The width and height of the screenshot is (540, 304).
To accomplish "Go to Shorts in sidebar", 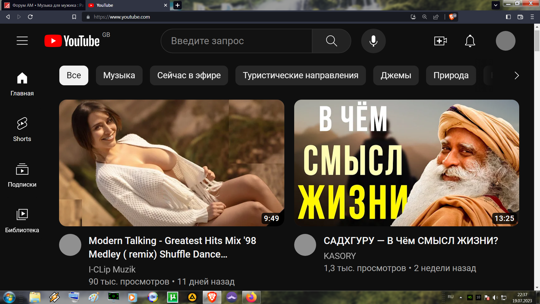I will tap(22, 129).
